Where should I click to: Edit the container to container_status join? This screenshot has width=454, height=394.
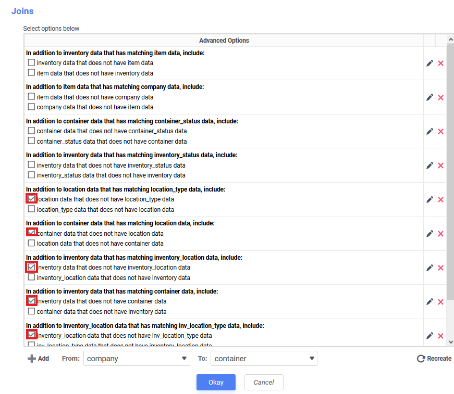430,132
